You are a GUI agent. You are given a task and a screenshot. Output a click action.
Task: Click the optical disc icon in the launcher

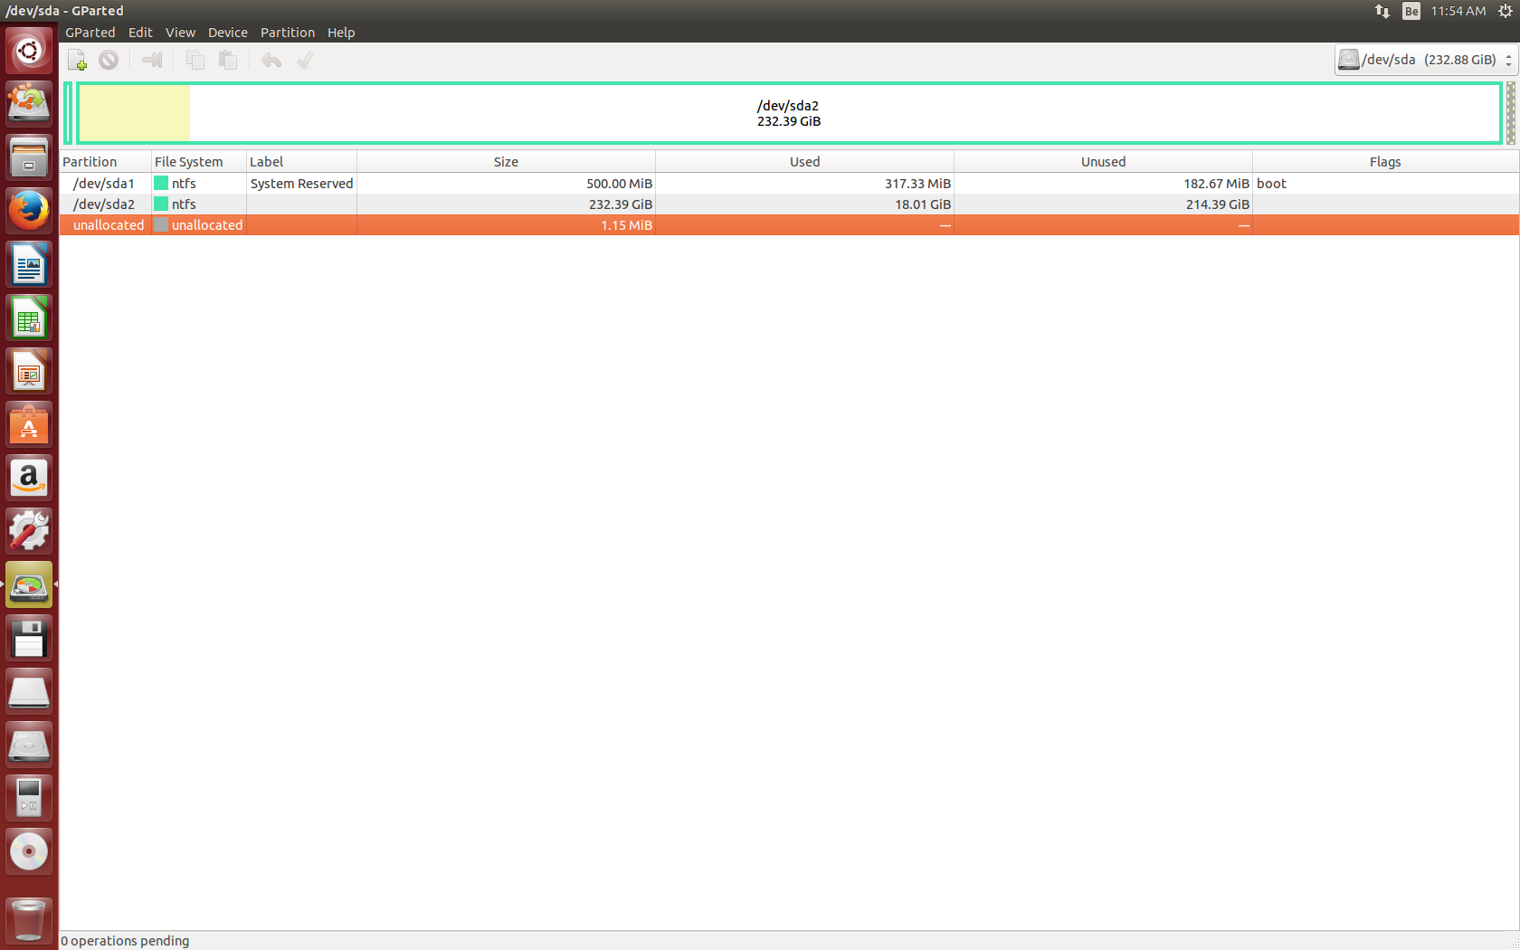tap(29, 851)
